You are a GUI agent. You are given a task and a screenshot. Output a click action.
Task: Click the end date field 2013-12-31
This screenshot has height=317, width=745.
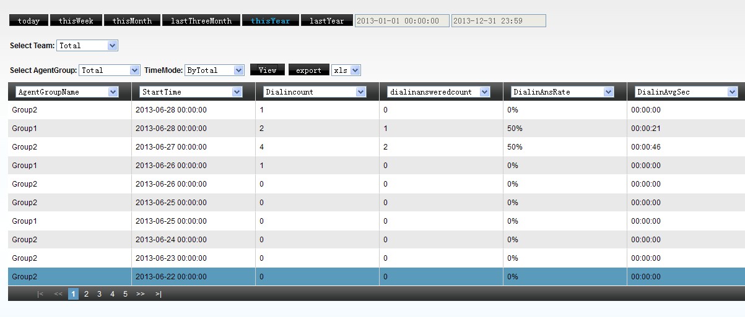[x=499, y=21]
